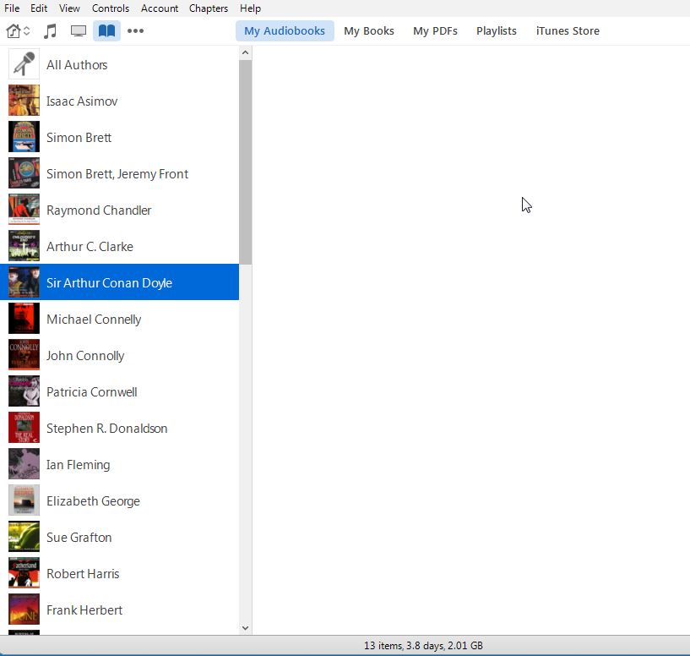Click Elizabeth George cover thumbnail

pos(24,500)
